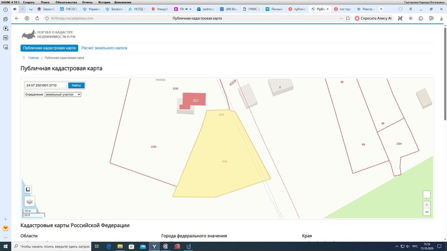The image size is (447, 251).
Task: Open the Отчеты menu
Action: pos(88,2)
